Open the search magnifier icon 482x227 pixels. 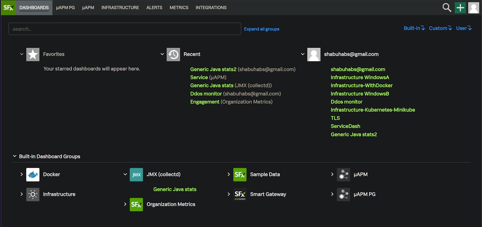tap(447, 8)
